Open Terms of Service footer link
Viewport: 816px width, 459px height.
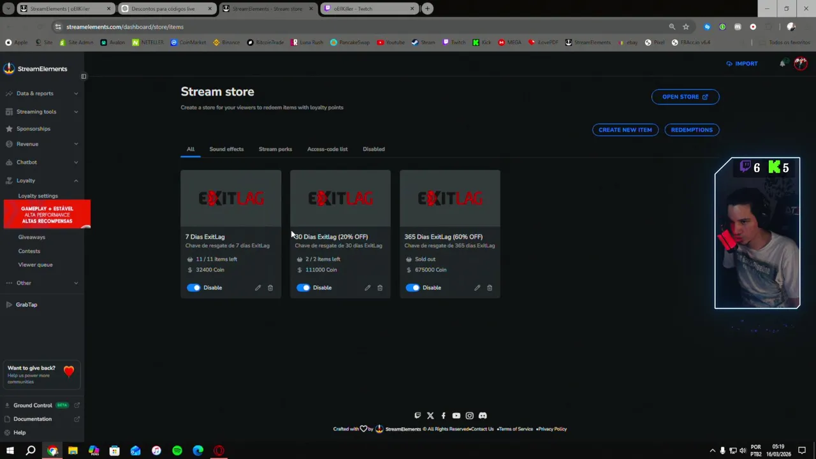coord(516,429)
